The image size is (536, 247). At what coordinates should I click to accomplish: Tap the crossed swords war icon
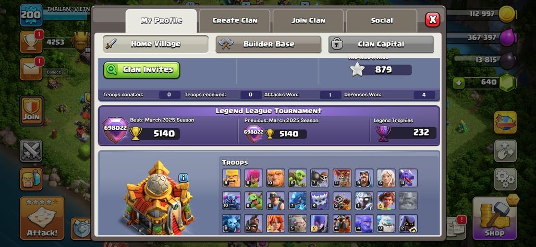[31, 151]
